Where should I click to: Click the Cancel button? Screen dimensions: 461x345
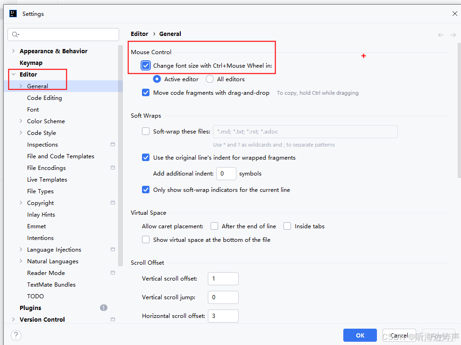399,335
